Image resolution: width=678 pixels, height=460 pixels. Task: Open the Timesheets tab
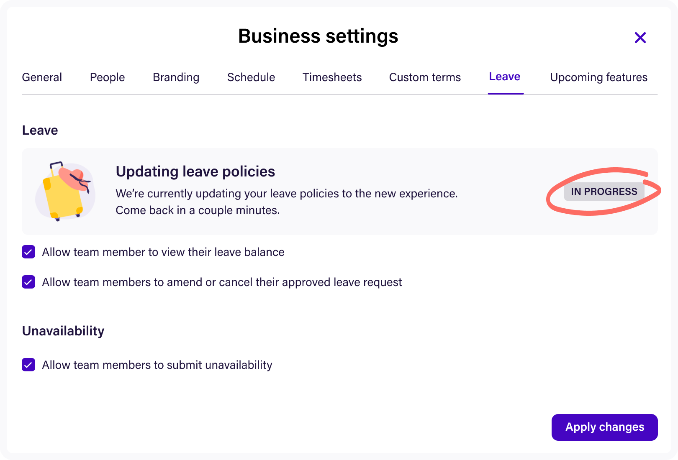[332, 77]
